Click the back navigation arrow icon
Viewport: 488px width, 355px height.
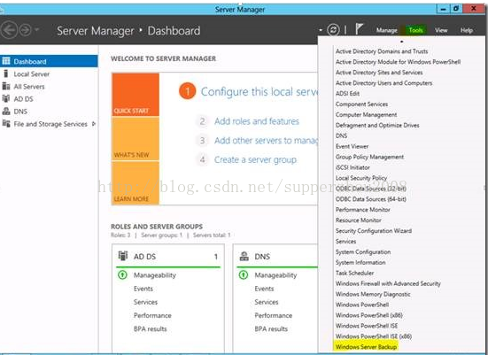9,30
